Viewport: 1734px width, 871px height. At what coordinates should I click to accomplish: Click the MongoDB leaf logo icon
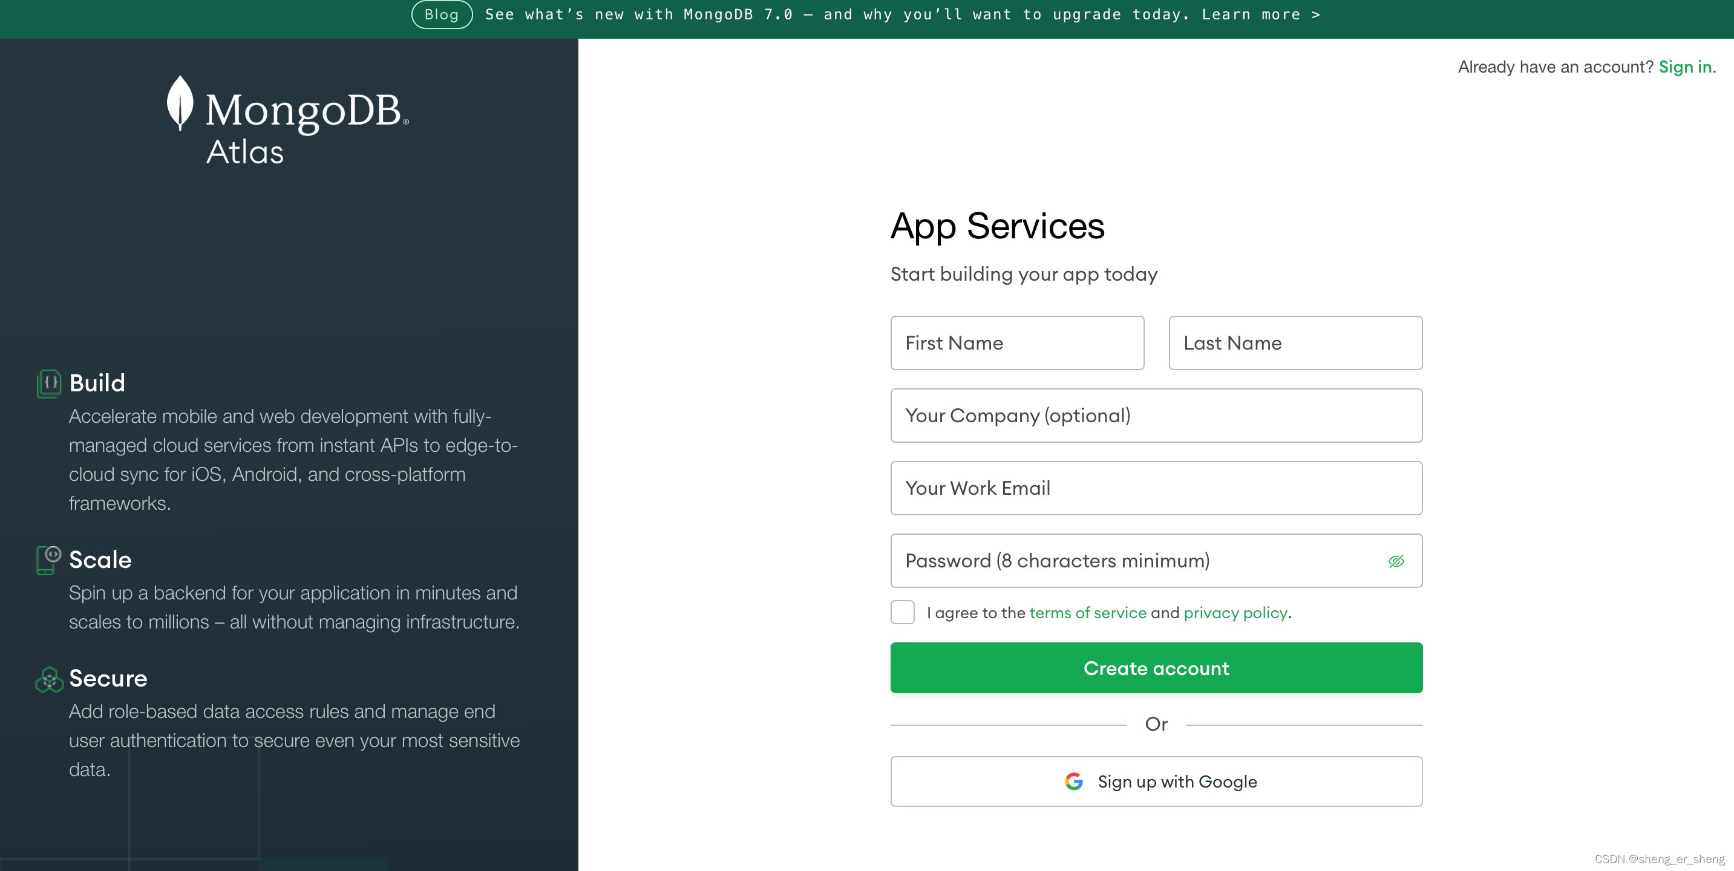click(180, 103)
